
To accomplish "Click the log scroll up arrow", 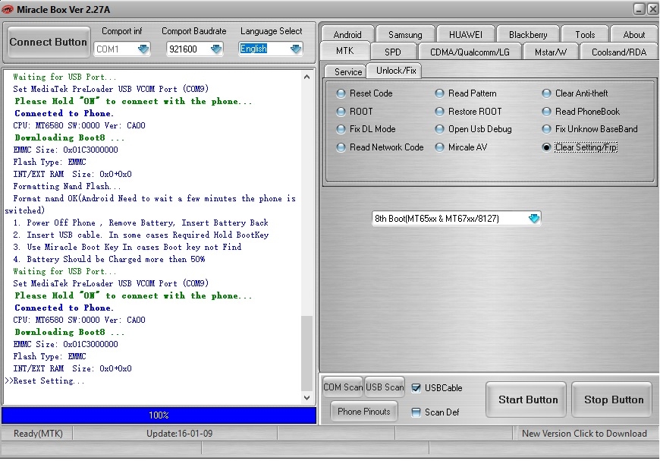I will (306, 77).
